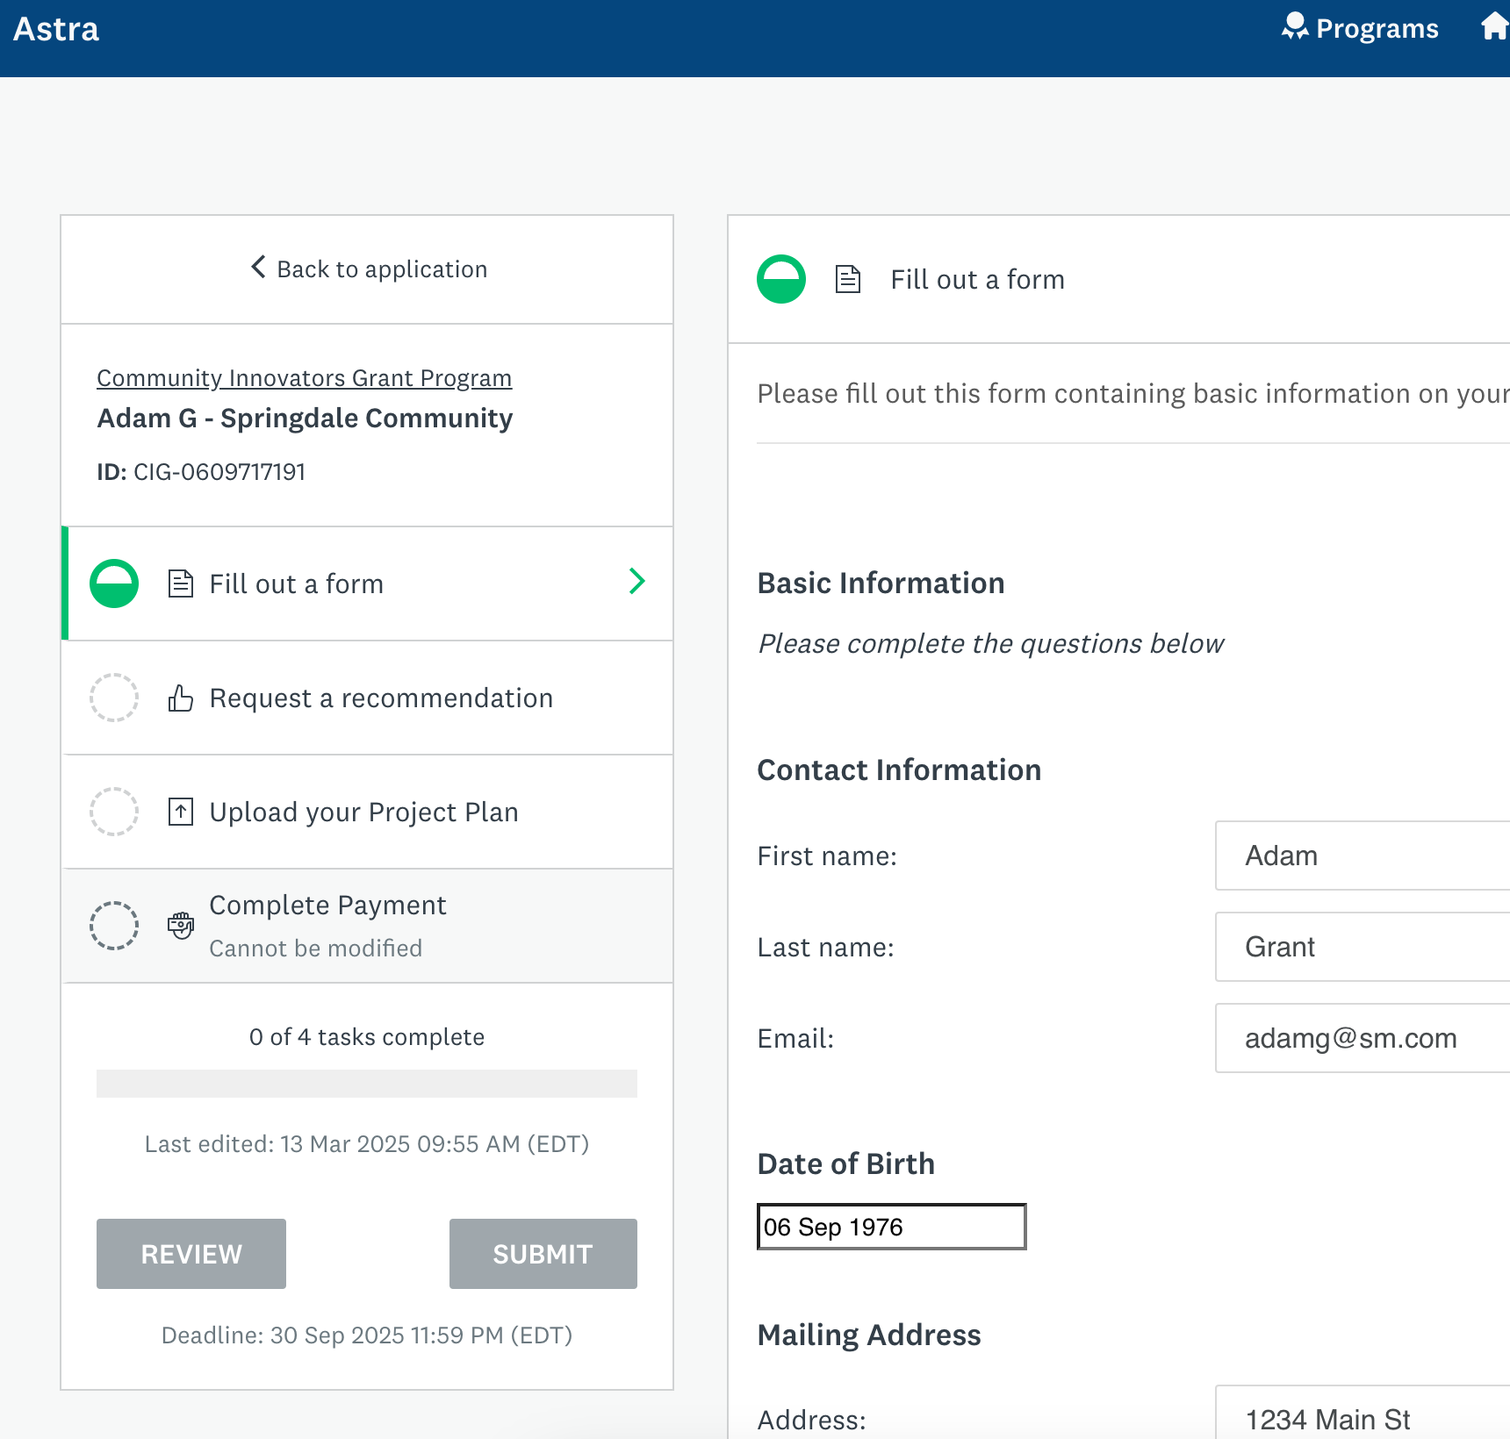Image resolution: width=1510 pixels, height=1439 pixels.
Task: Click the document icon beside Fill out a form
Action: [x=180, y=582]
